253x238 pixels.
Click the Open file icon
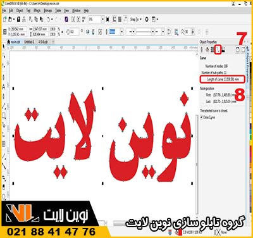tap(11, 20)
